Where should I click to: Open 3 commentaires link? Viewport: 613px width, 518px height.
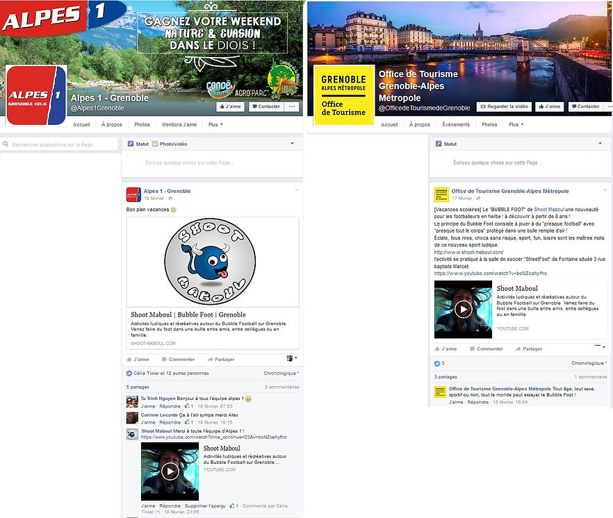point(282,387)
